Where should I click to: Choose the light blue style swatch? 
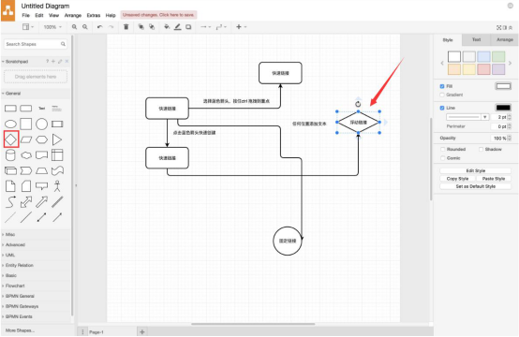click(x=483, y=56)
